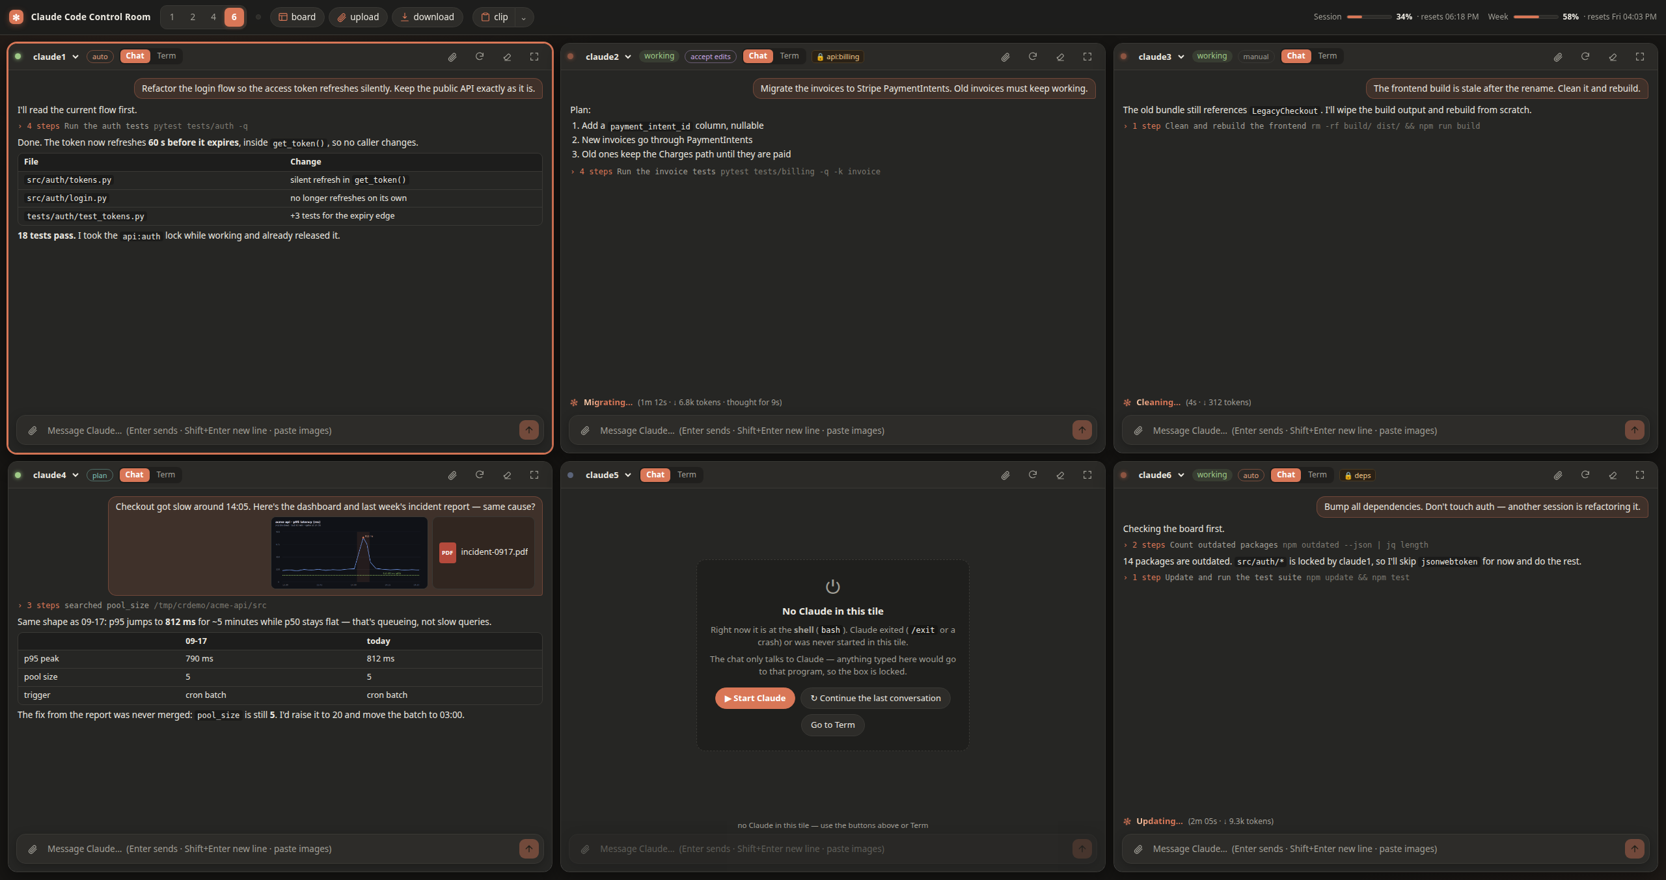Click the Claude Code Control Room logo icon
This screenshot has width=1666, height=880.
point(16,17)
